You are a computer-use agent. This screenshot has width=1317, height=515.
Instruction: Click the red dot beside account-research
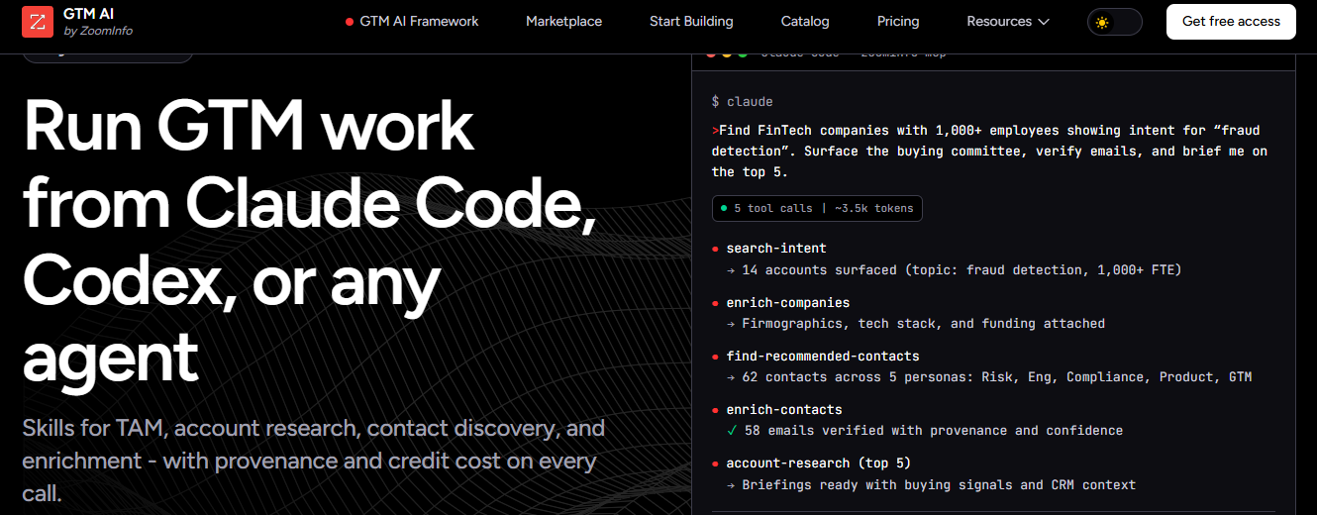[715, 463]
